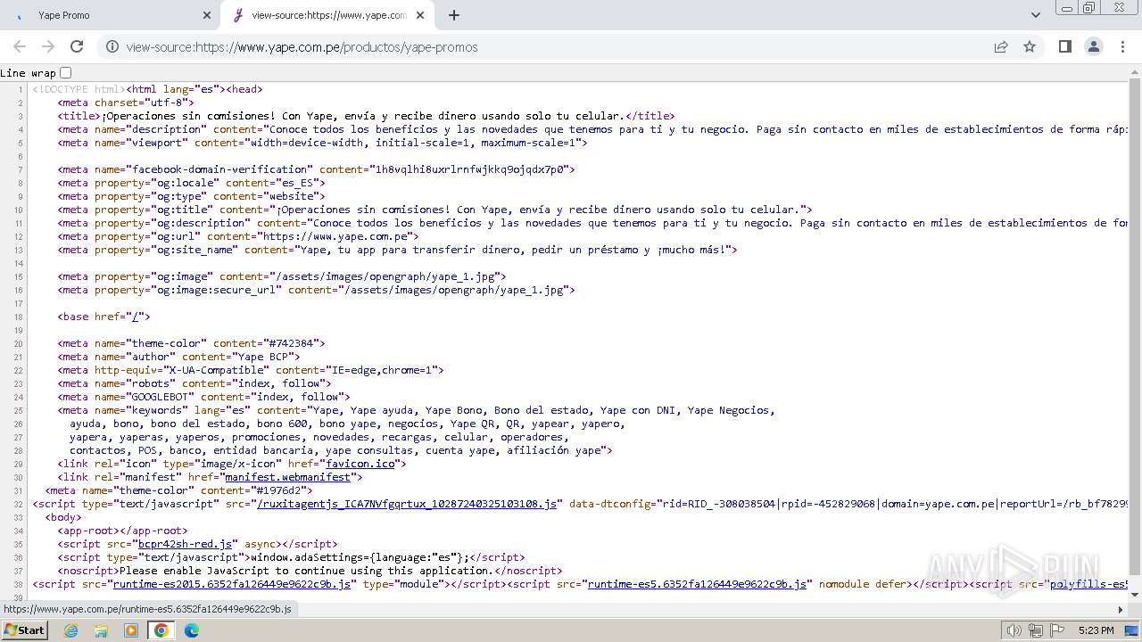Screen dimensions: 1142x642
Task: Open runtime-es5.6352fa126449e9622c9b.js link
Action: click(x=697, y=584)
